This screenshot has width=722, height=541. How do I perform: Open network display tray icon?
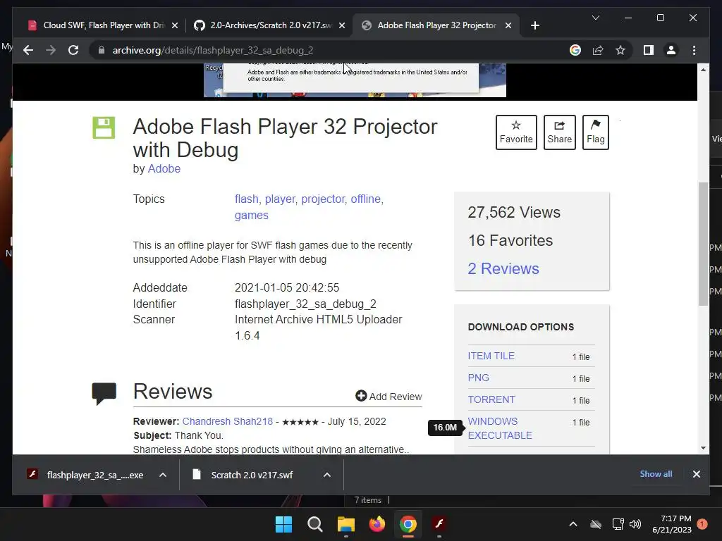(x=618, y=524)
